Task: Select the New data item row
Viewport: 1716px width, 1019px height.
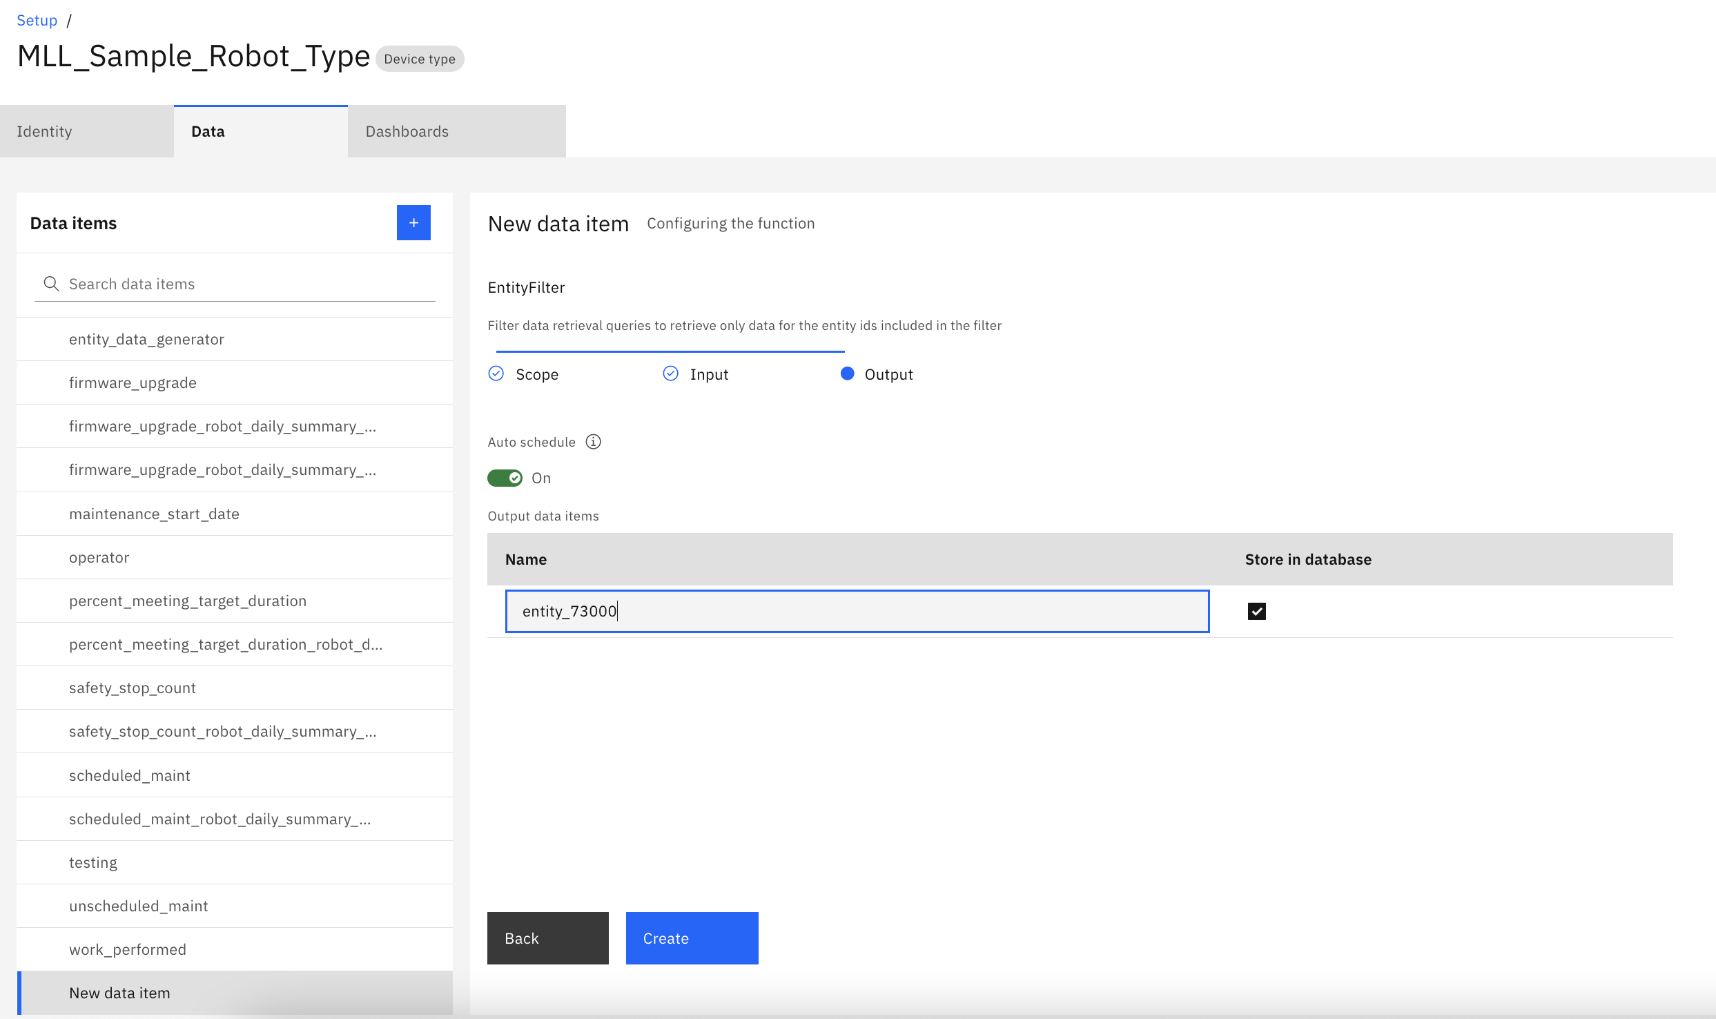Action: coord(235,993)
